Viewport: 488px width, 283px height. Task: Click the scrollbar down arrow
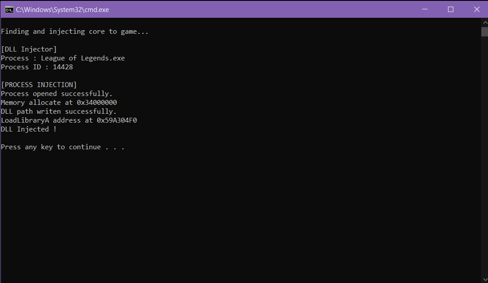coord(485,279)
